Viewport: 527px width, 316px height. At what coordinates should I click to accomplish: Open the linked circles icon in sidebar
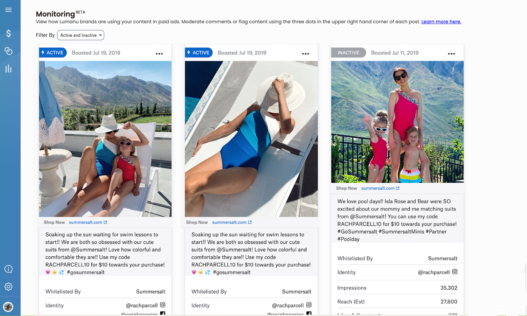pyautogui.click(x=8, y=51)
